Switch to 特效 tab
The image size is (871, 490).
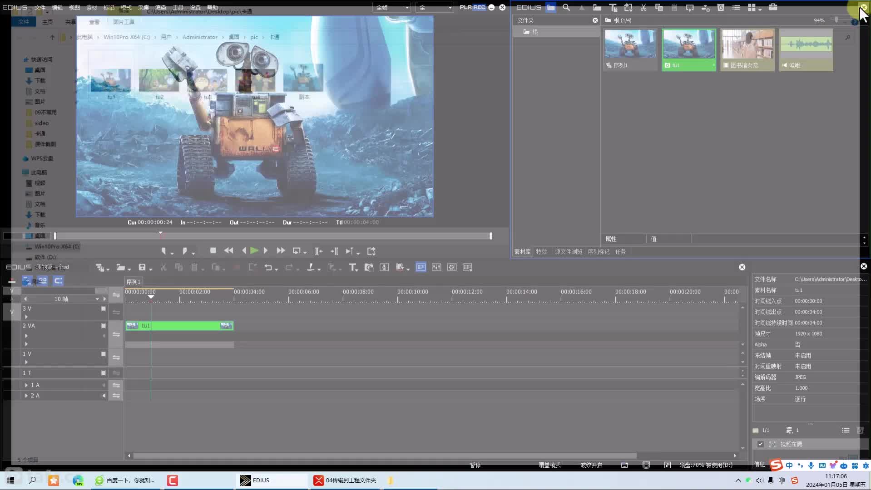click(541, 251)
